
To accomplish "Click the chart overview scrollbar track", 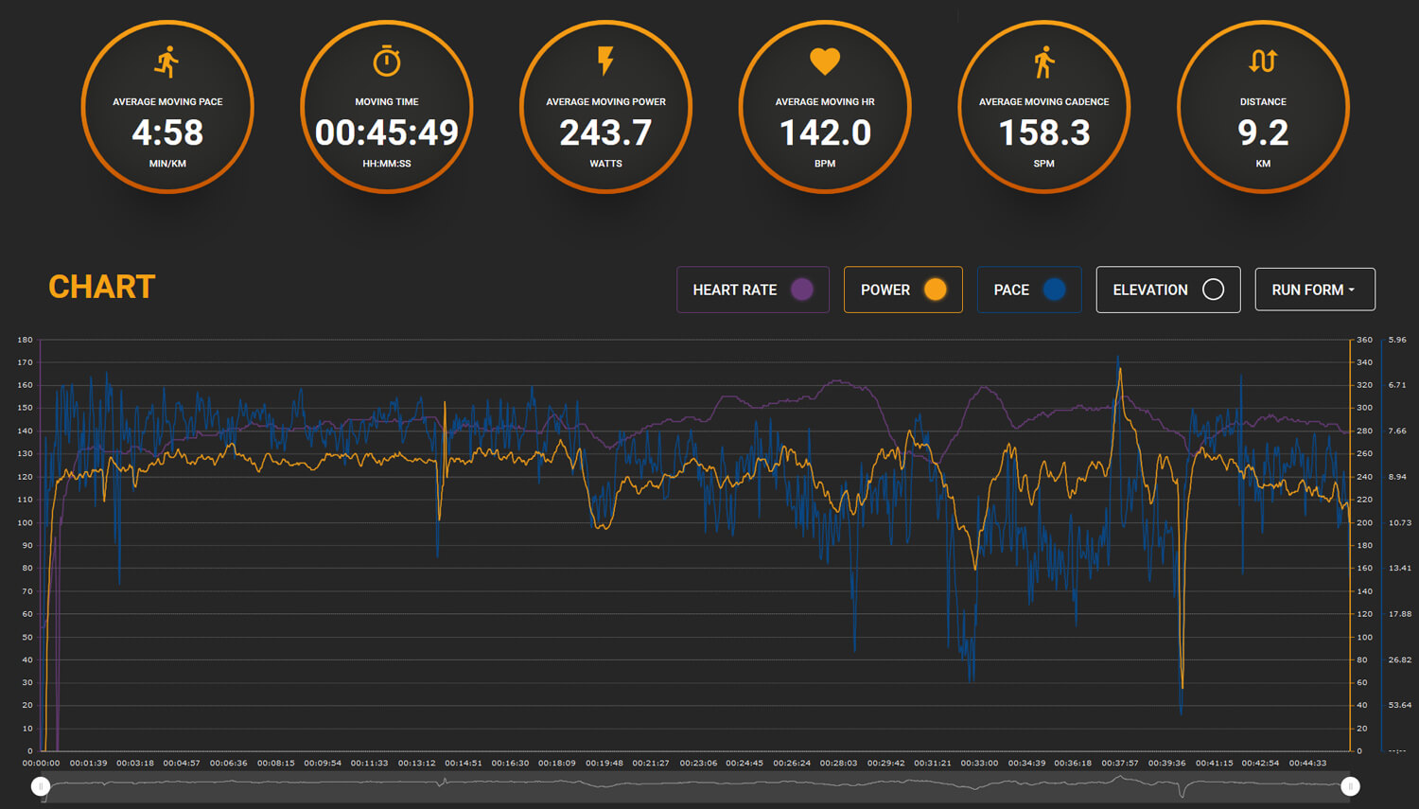I will pos(695,786).
